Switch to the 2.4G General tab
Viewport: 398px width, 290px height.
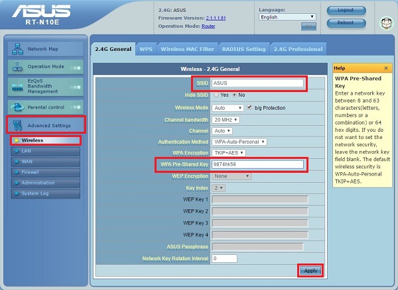(x=113, y=49)
